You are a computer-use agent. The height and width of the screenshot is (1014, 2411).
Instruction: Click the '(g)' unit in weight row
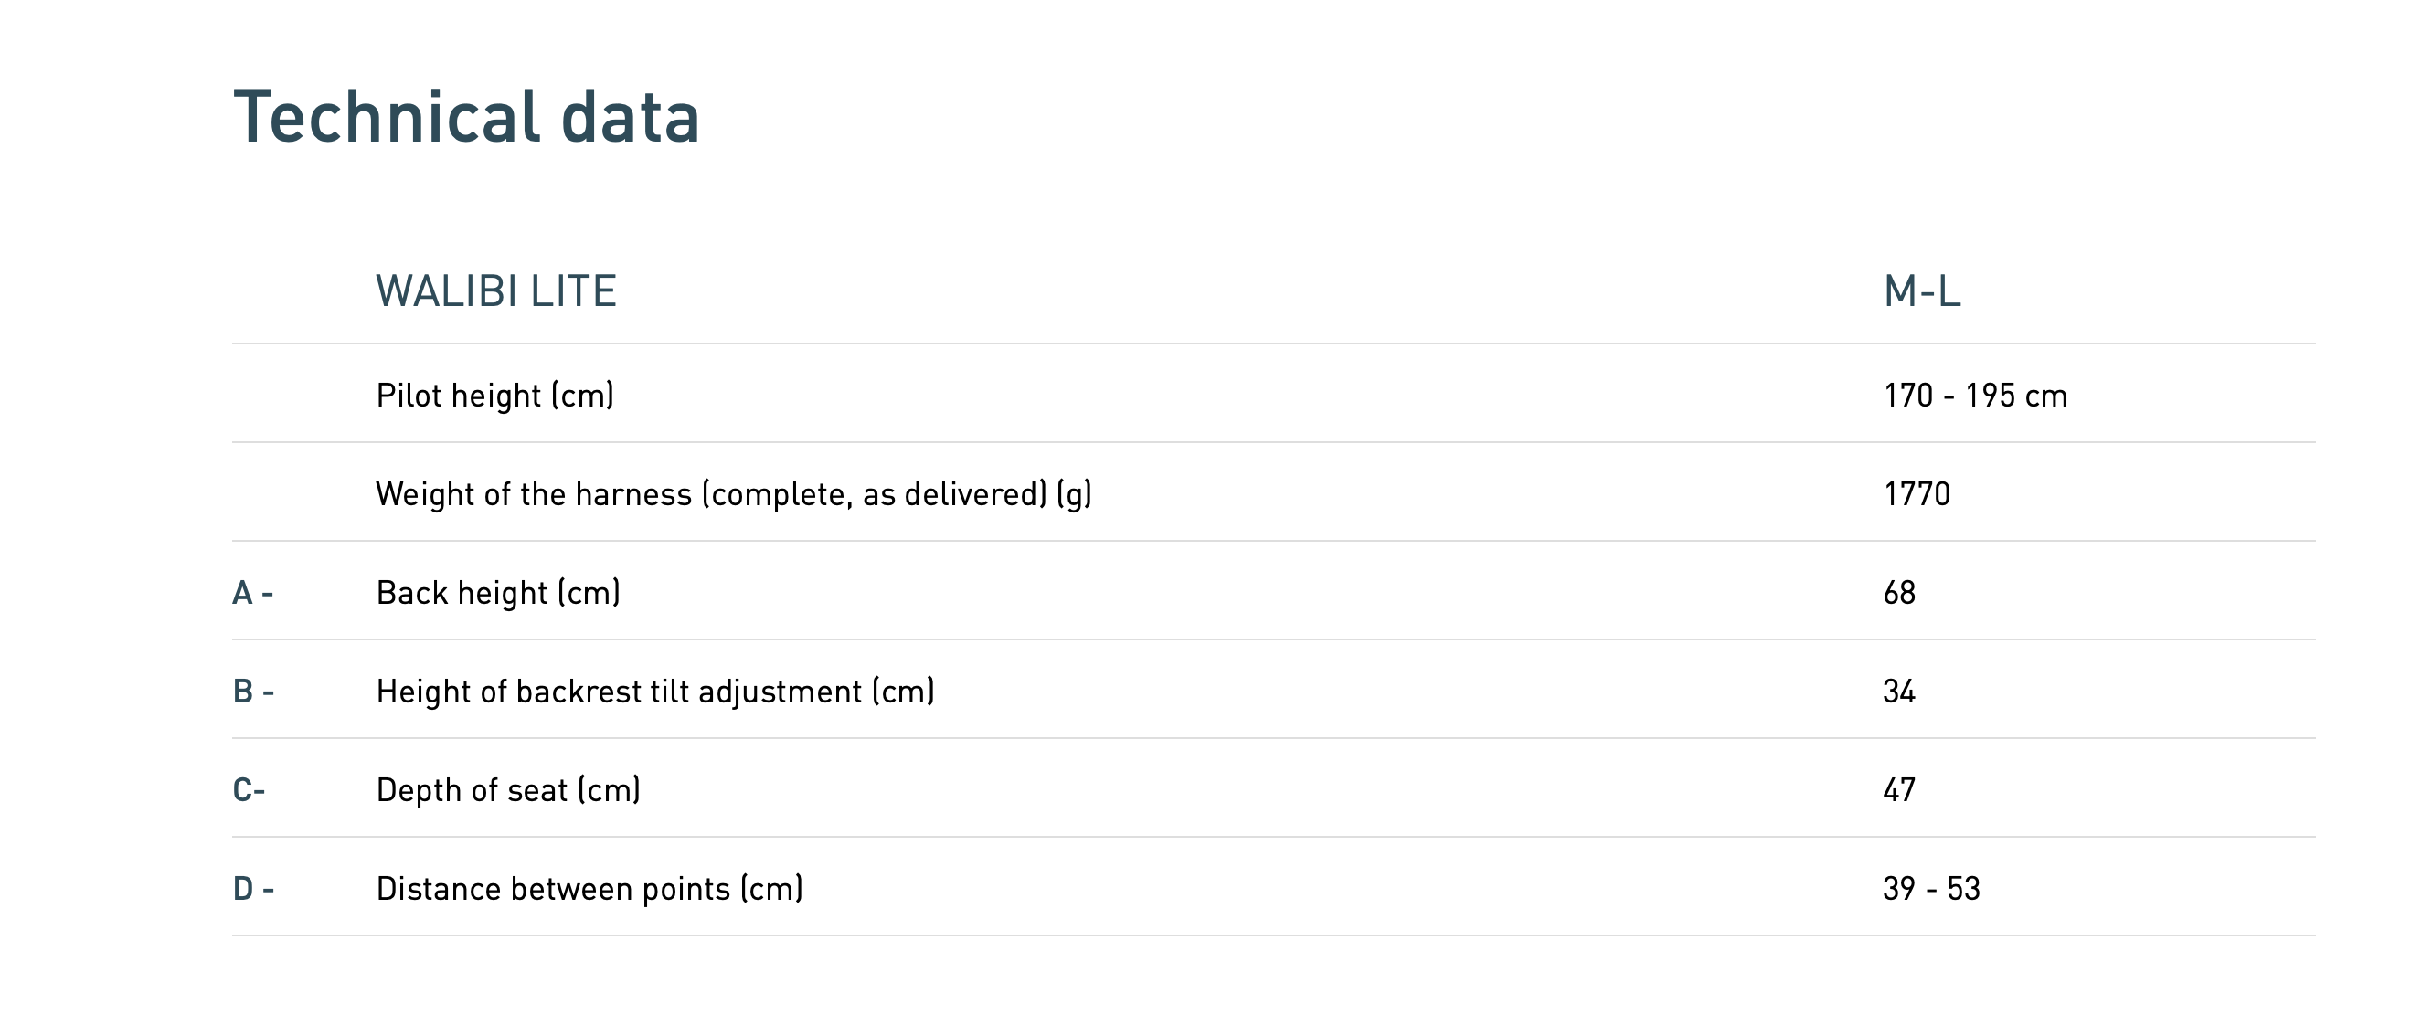[x=1074, y=494]
